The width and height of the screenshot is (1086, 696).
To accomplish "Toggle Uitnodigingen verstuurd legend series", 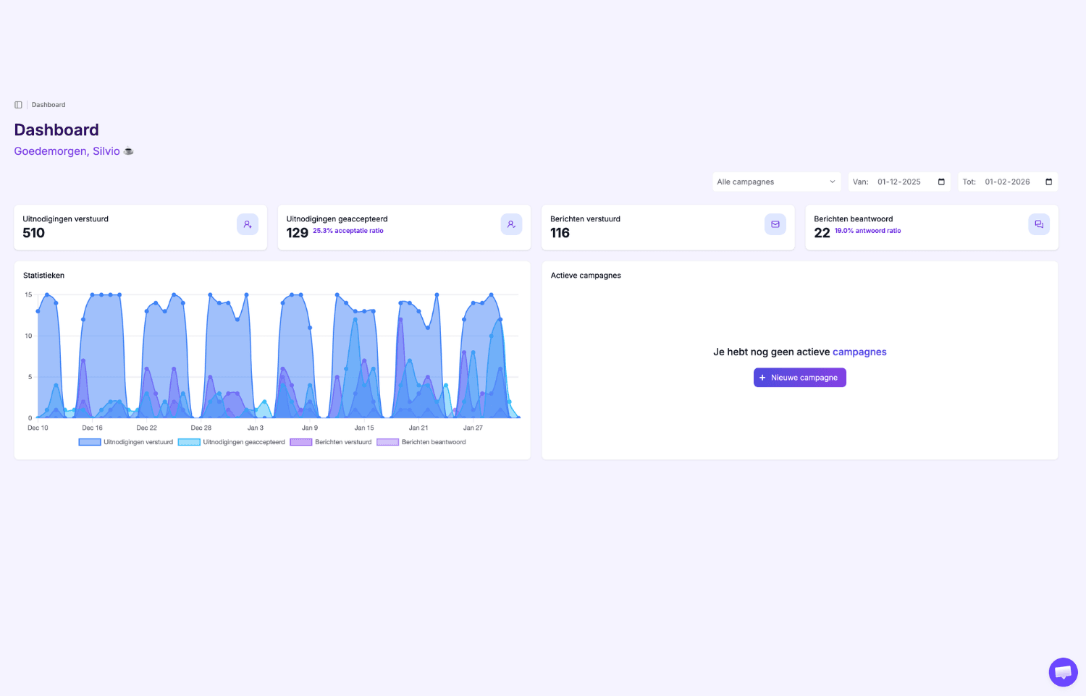I will (126, 442).
